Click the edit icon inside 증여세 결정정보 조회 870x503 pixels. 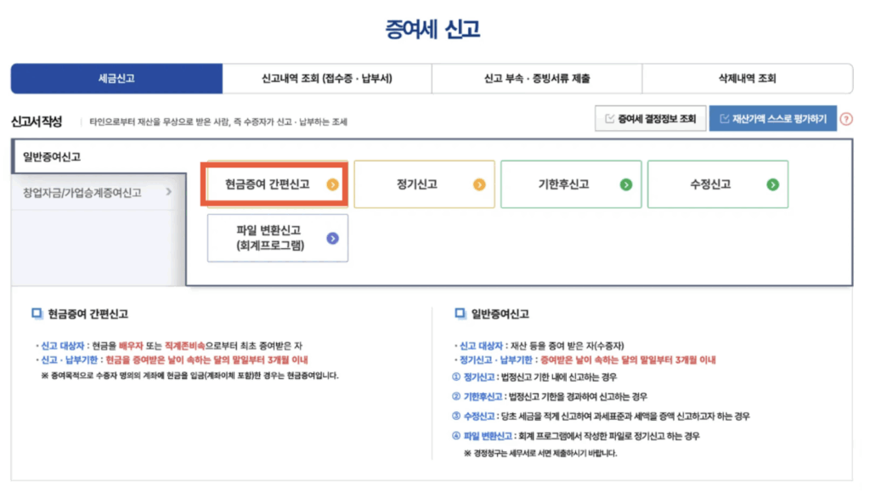[609, 119]
